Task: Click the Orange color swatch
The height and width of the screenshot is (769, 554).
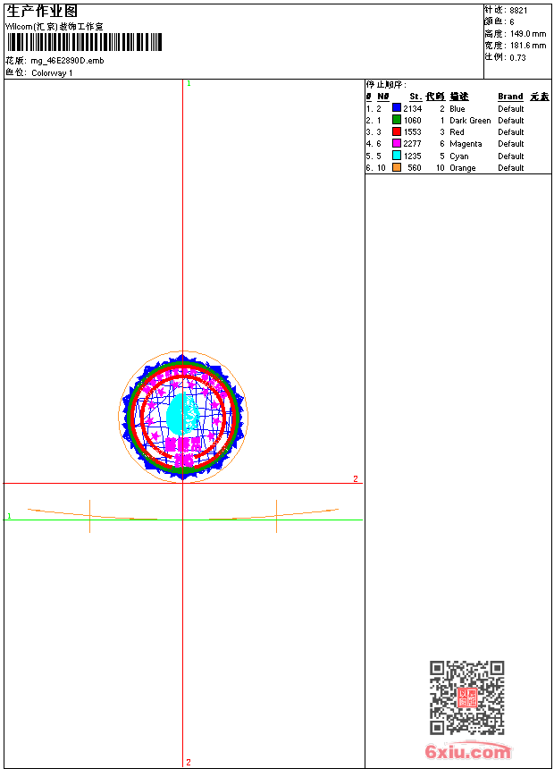Action: (x=397, y=167)
